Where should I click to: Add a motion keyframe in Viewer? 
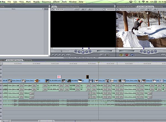60,55
